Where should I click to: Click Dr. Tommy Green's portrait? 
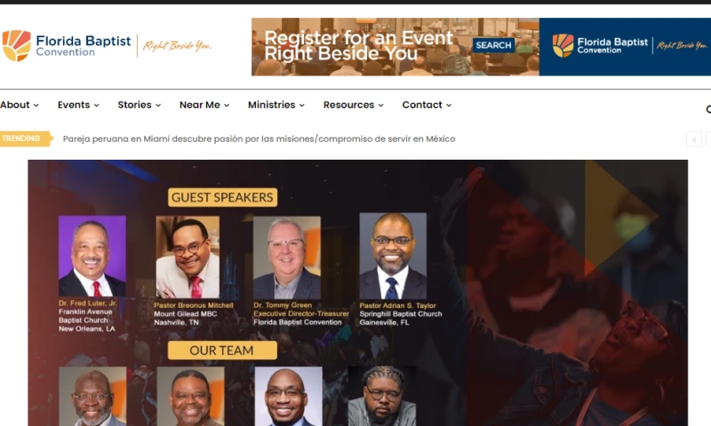tap(287, 257)
